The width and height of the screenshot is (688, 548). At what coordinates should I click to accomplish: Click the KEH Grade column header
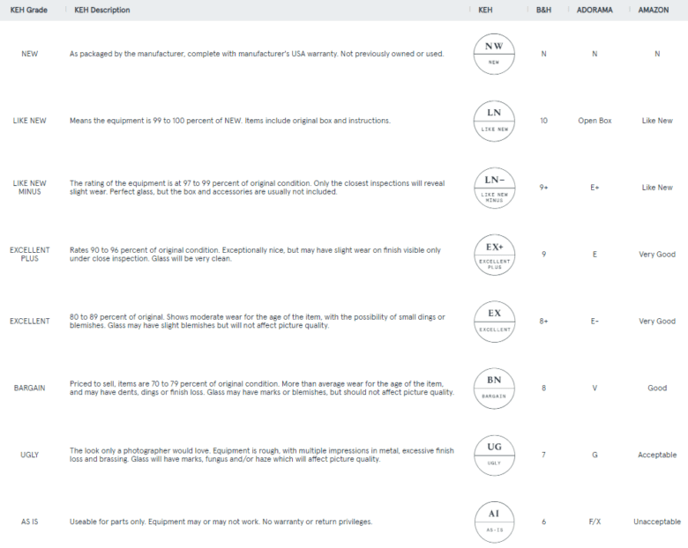(29, 10)
